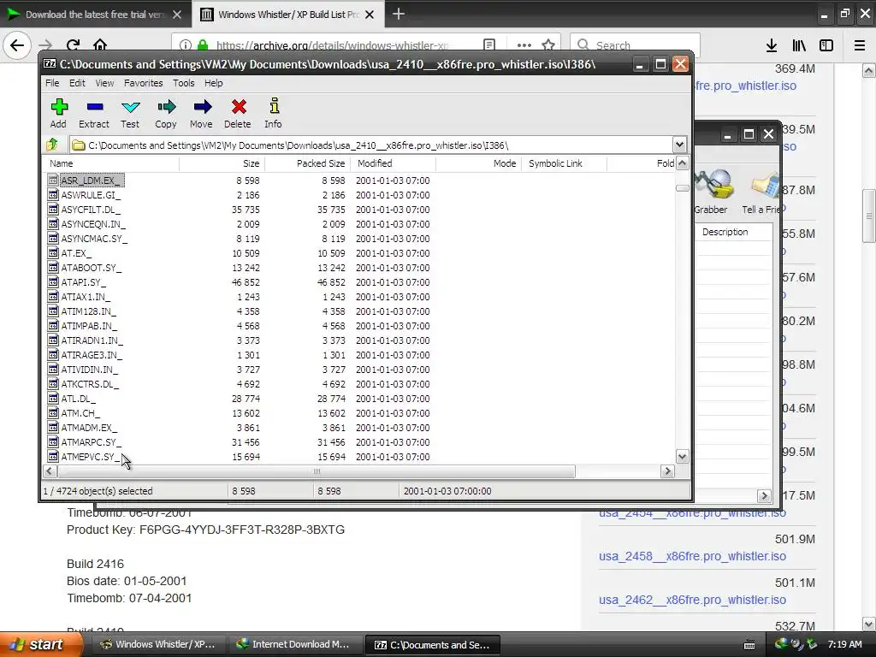This screenshot has height=657, width=876.
Task: Click the system tray clock showing 7:19 AM
Action: (x=844, y=644)
